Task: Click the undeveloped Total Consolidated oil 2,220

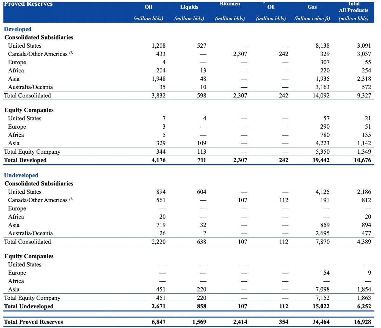Action: 159,242
